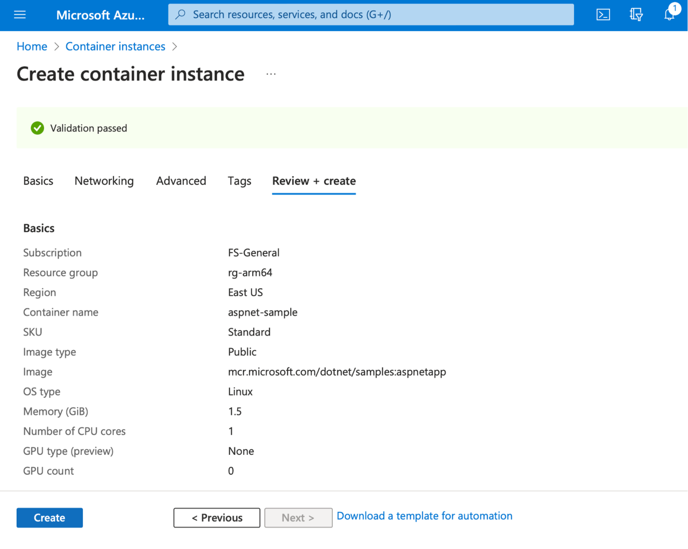The height and width of the screenshot is (549, 688).
Task: Open the directory and subscription filter
Action: [x=636, y=15]
